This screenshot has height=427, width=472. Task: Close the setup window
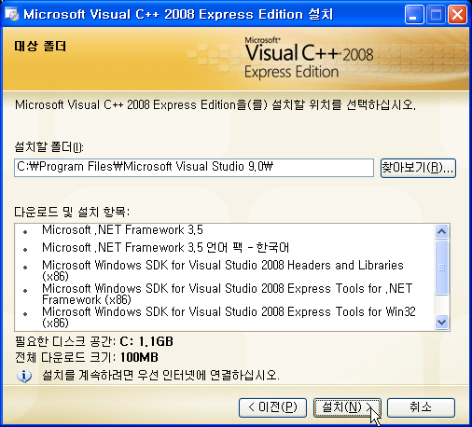point(457,15)
